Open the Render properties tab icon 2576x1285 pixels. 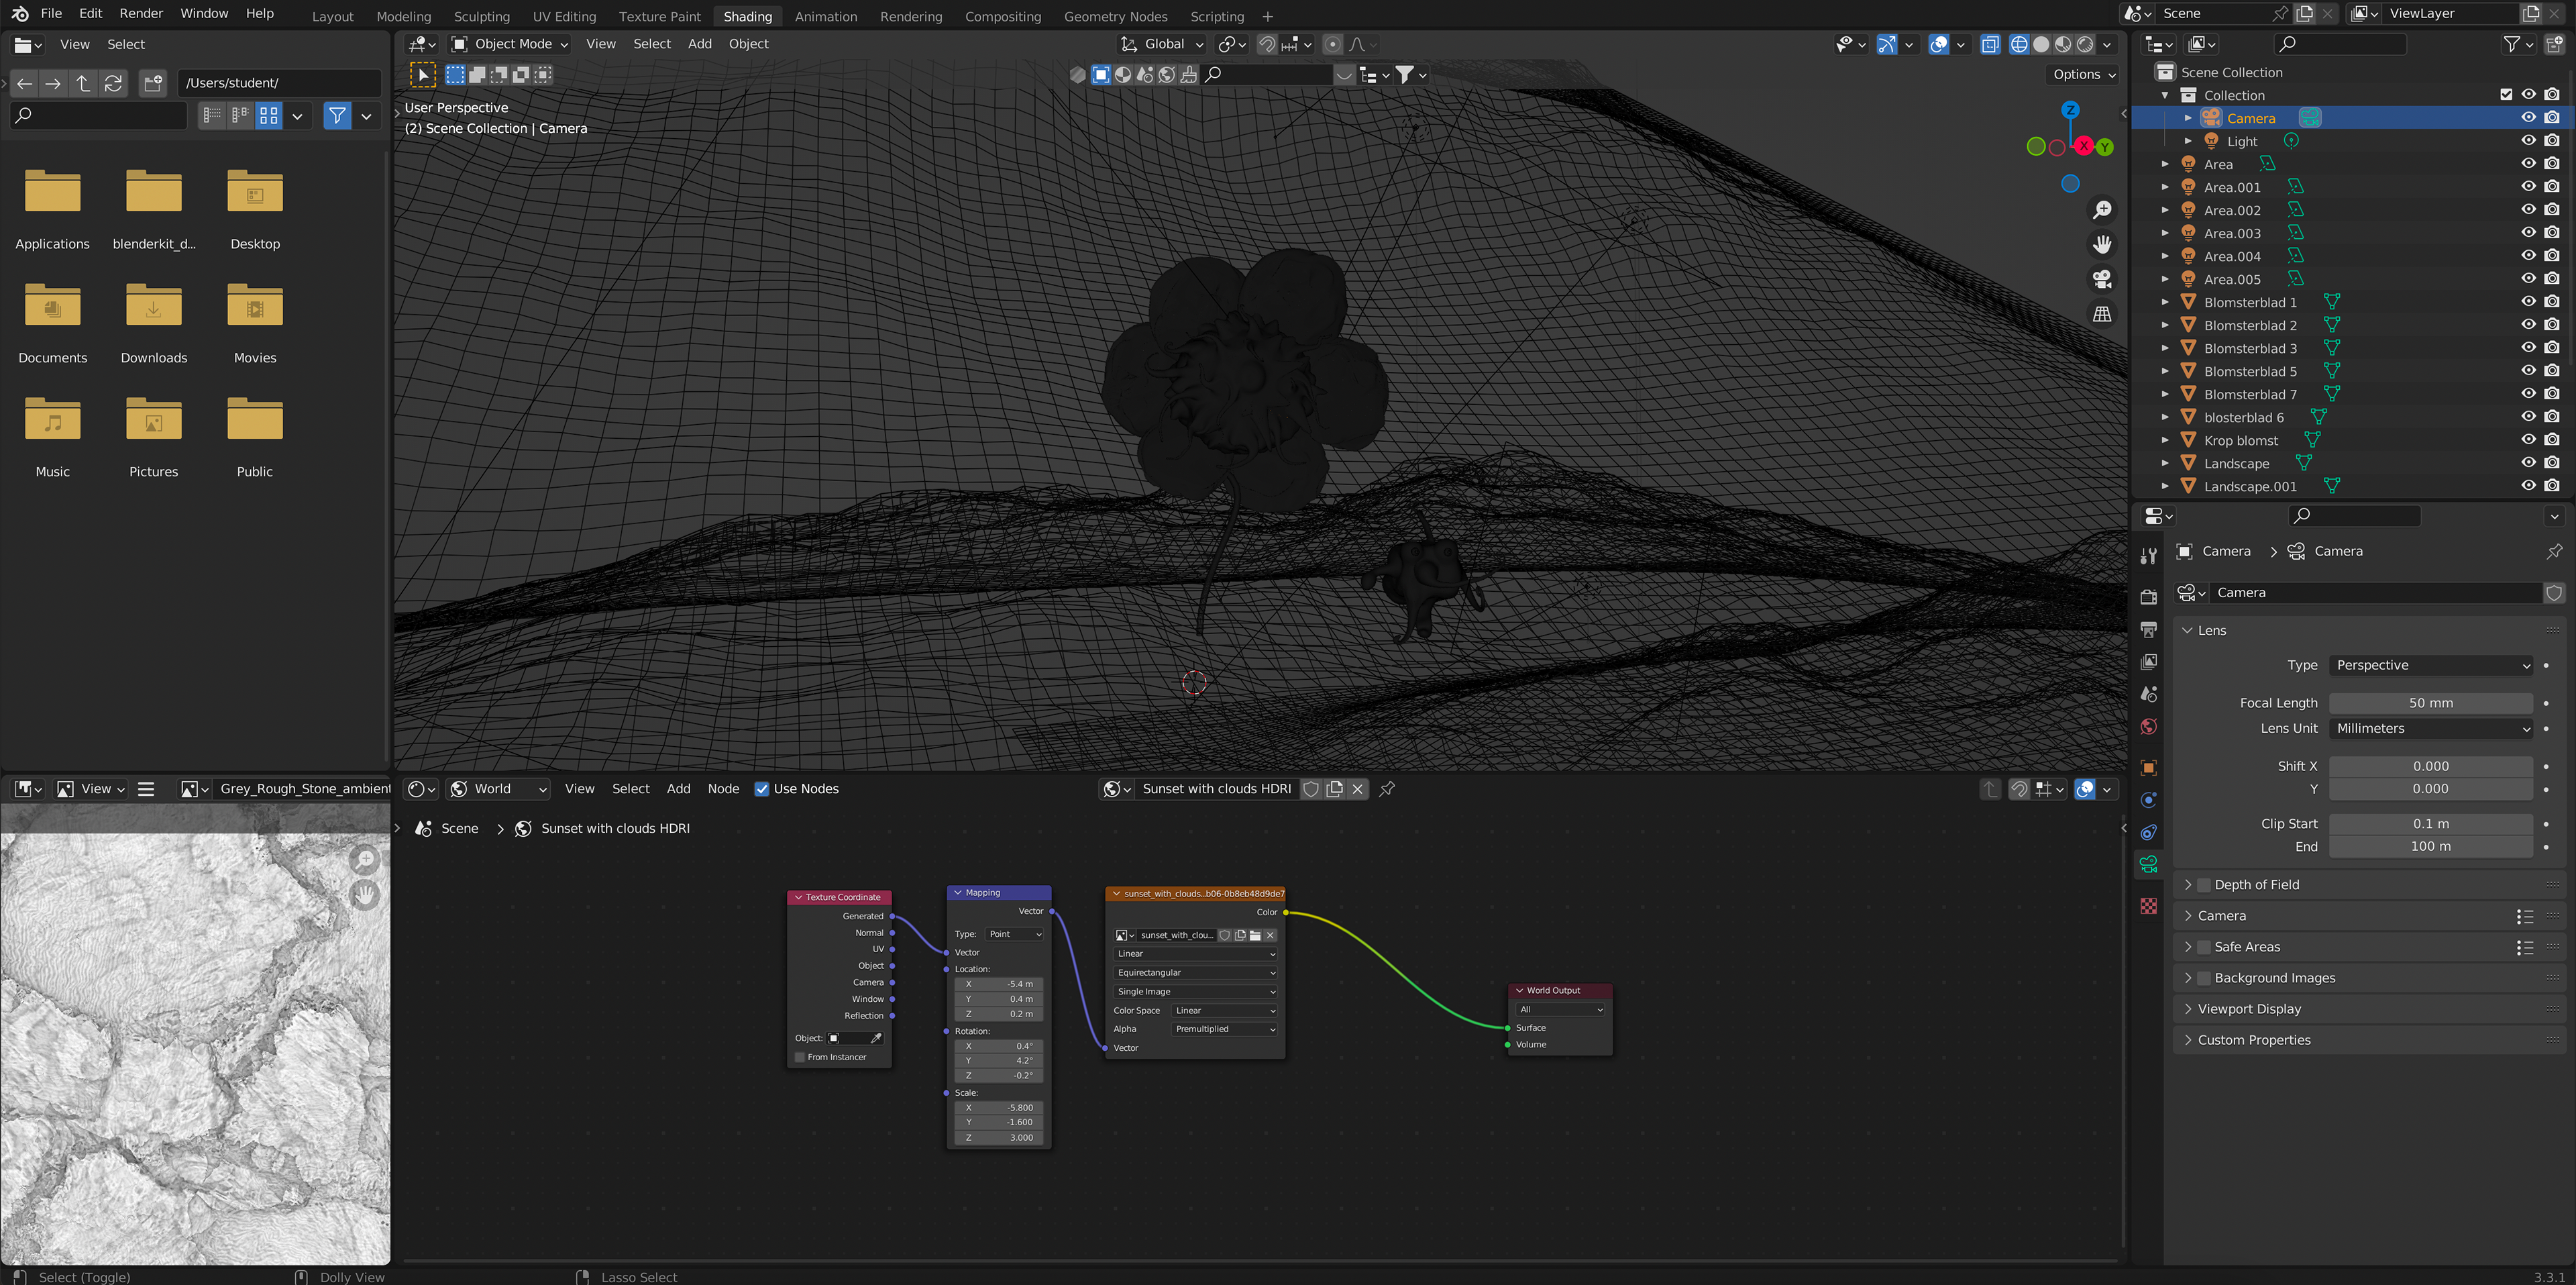coord(2148,596)
